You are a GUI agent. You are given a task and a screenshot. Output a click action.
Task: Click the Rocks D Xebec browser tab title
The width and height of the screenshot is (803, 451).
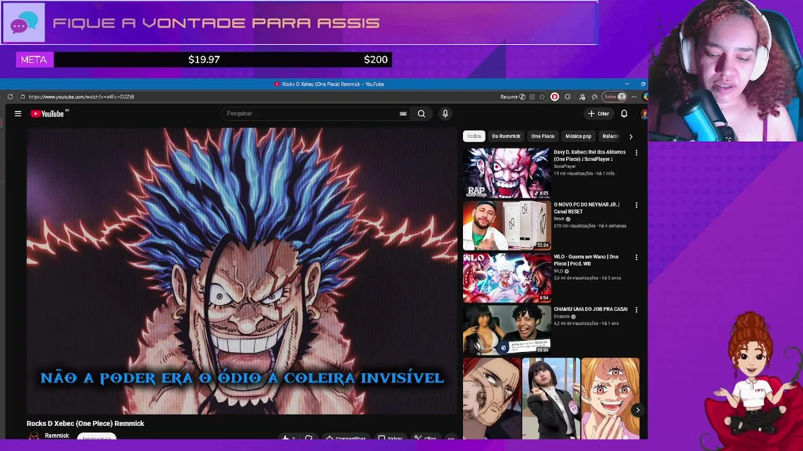coord(333,84)
